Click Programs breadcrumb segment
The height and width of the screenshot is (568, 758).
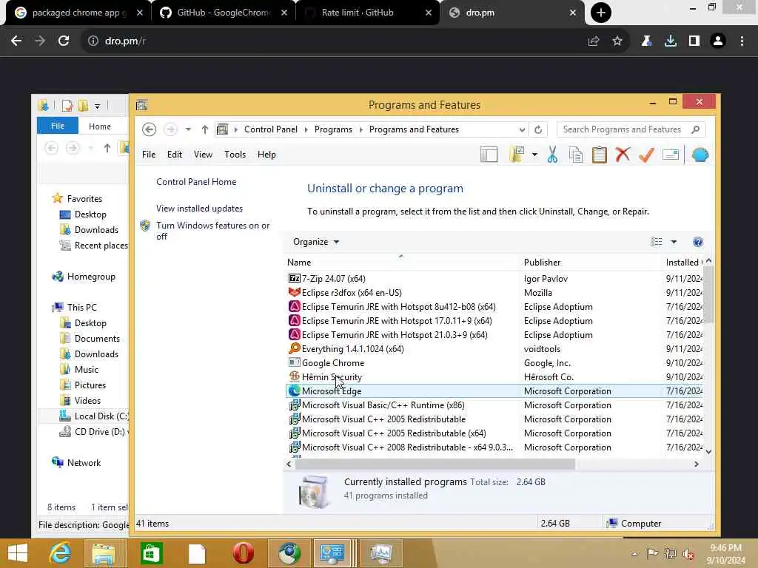click(333, 129)
